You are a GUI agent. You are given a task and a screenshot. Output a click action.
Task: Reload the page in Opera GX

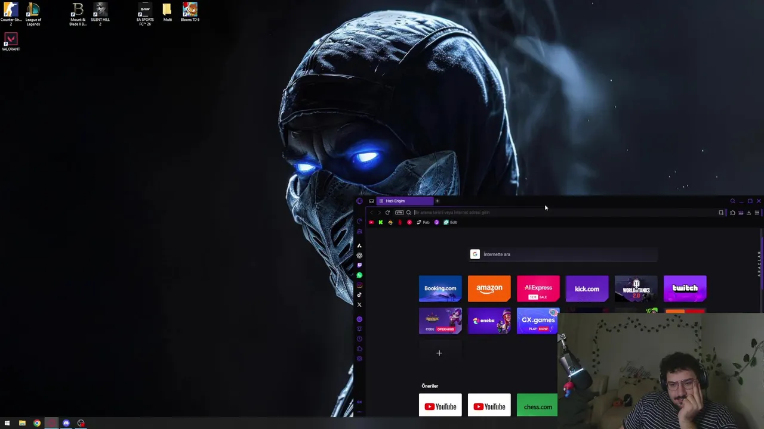387,212
